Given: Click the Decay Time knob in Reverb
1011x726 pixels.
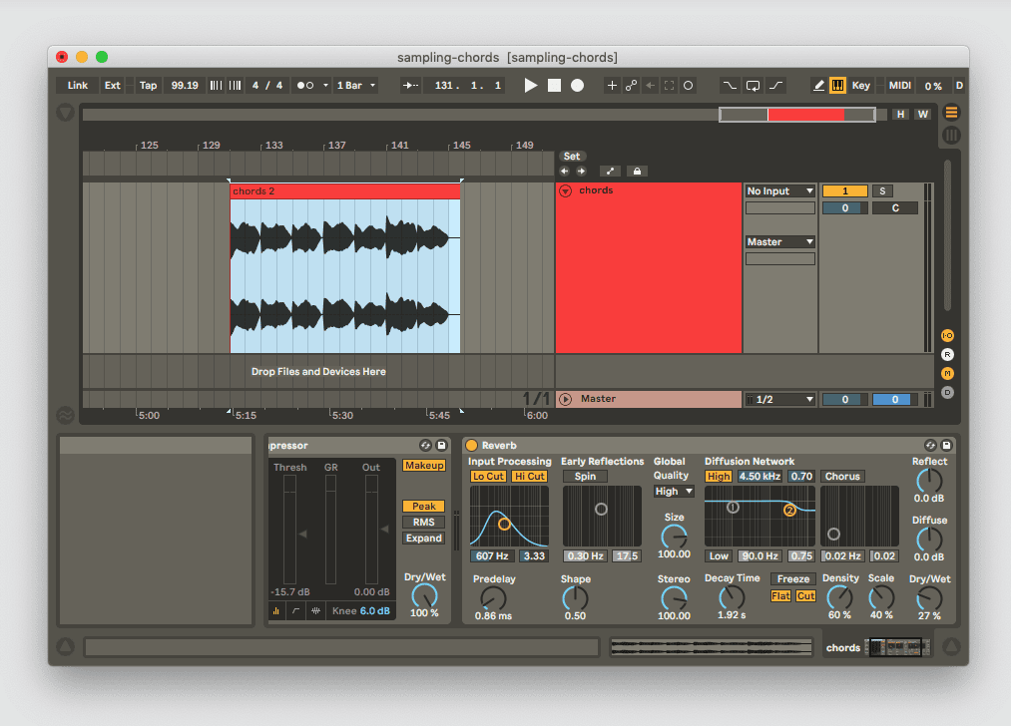Looking at the screenshot, I should pyautogui.click(x=732, y=598).
